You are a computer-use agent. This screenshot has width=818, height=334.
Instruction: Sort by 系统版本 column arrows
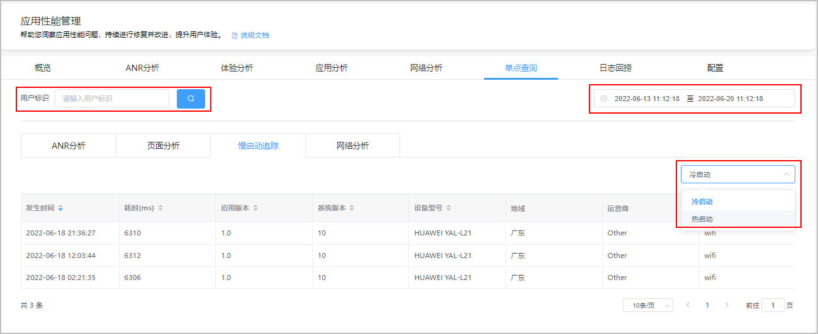click(352, 208)
